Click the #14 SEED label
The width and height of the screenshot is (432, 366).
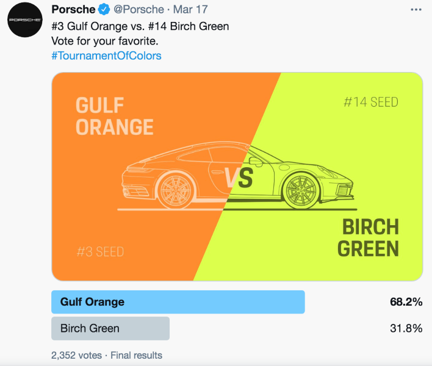[371, 102]
